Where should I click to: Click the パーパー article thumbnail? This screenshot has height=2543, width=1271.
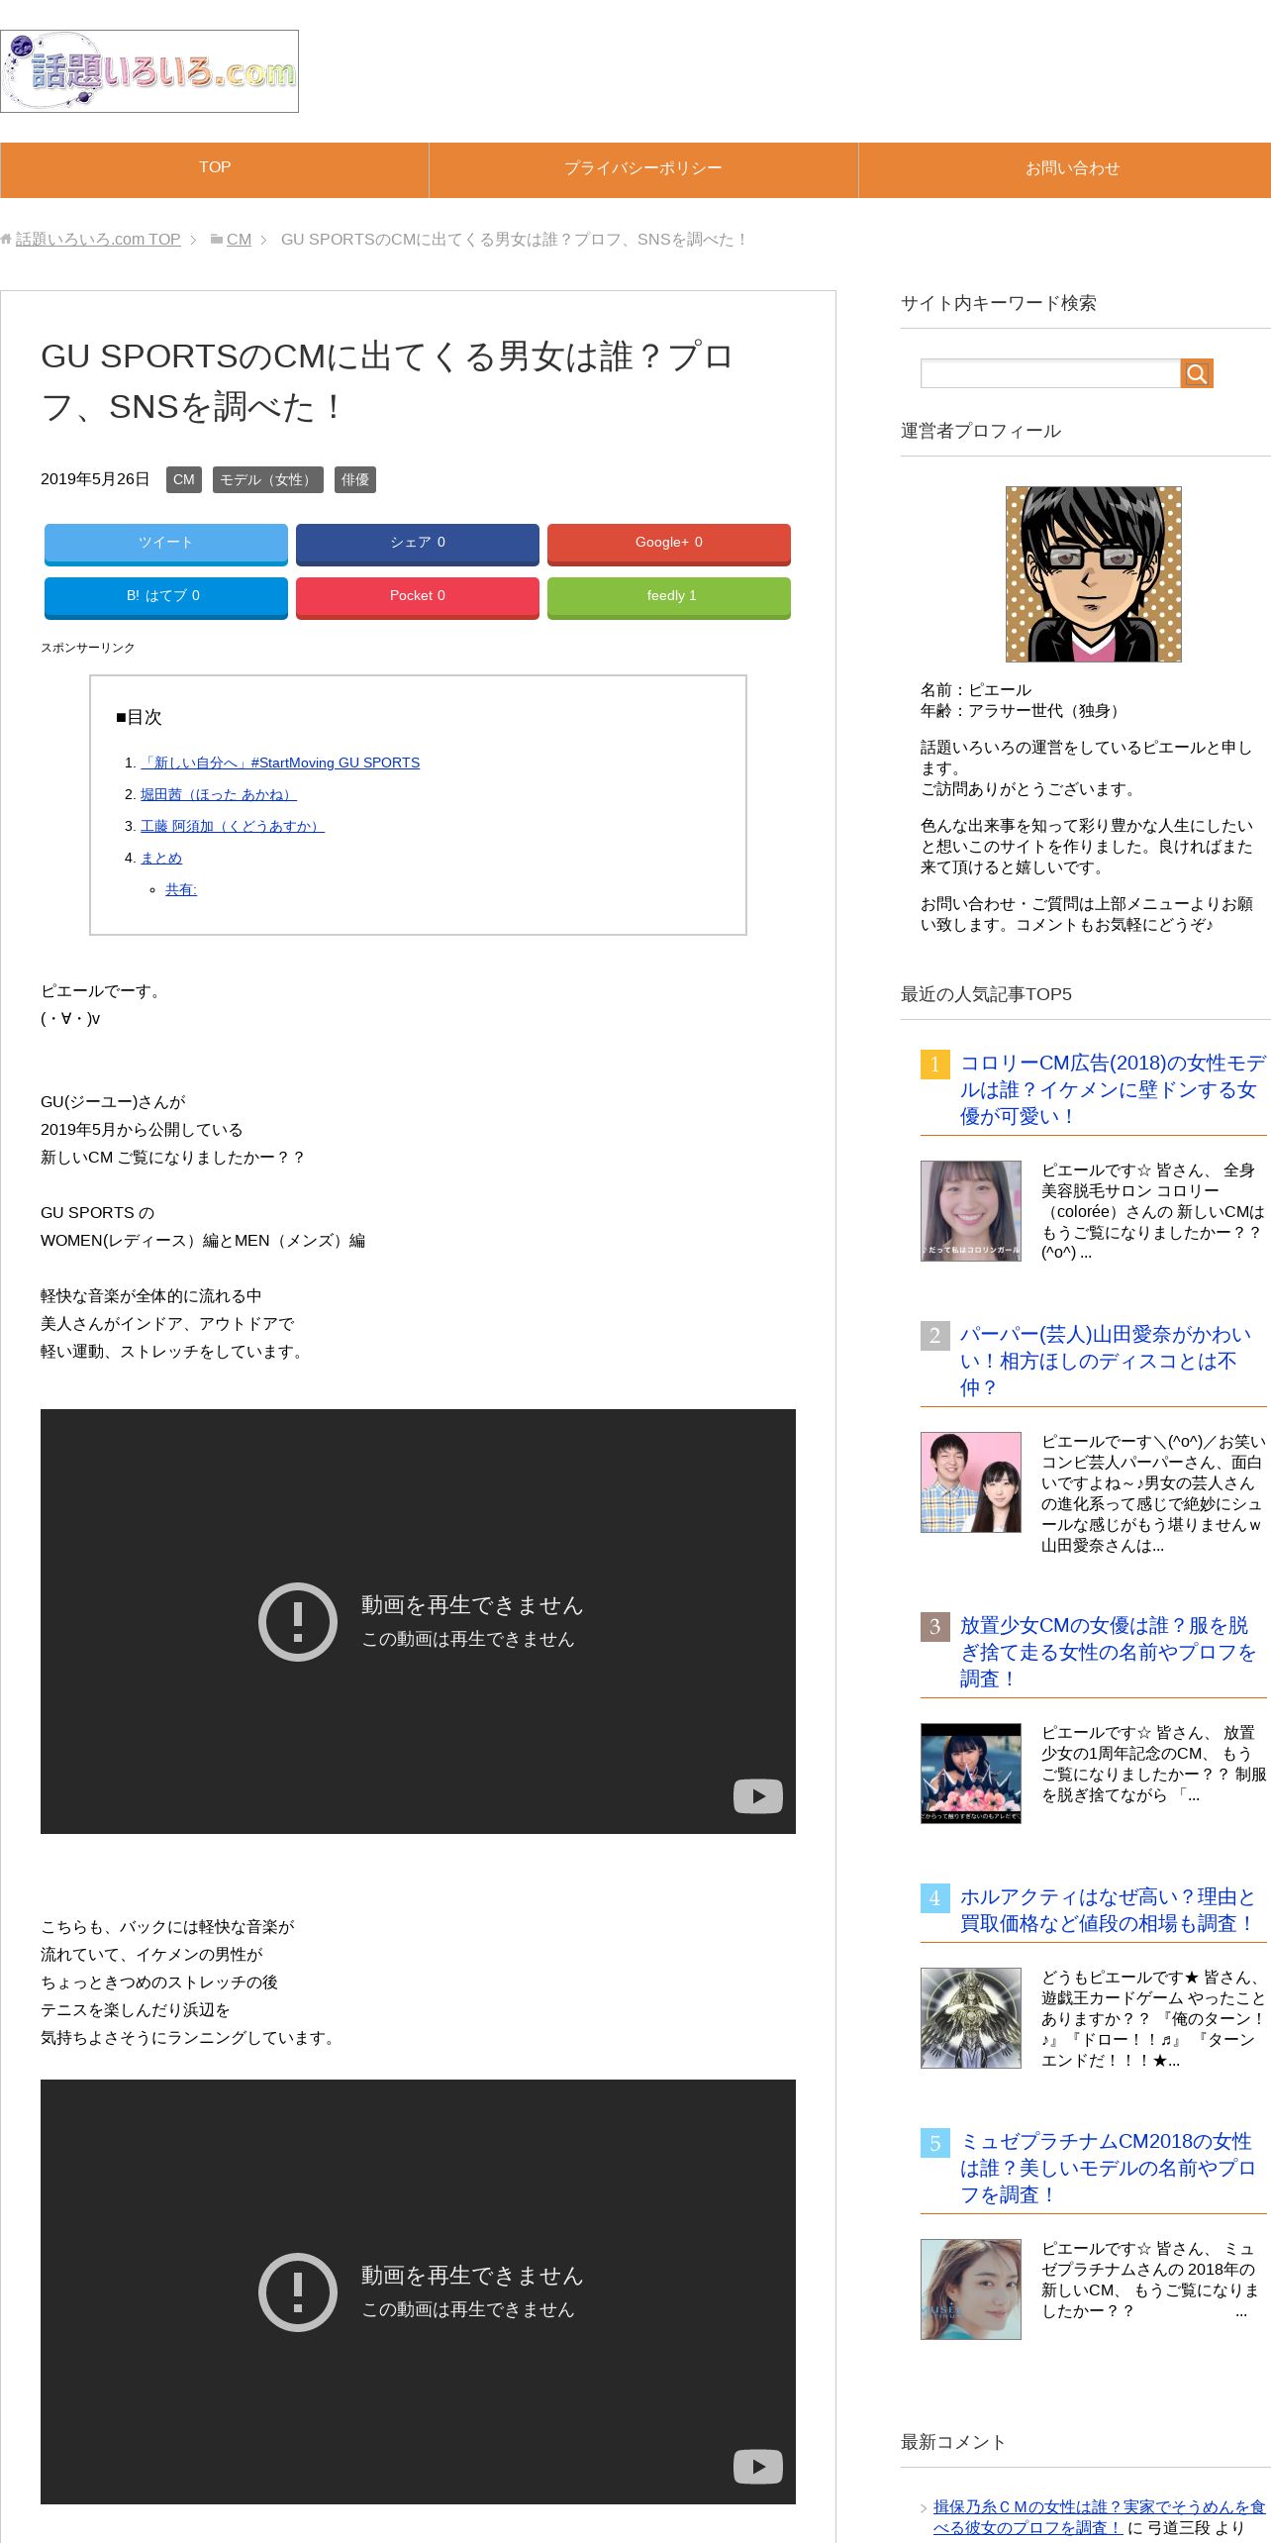click(x=971, y=1482)
